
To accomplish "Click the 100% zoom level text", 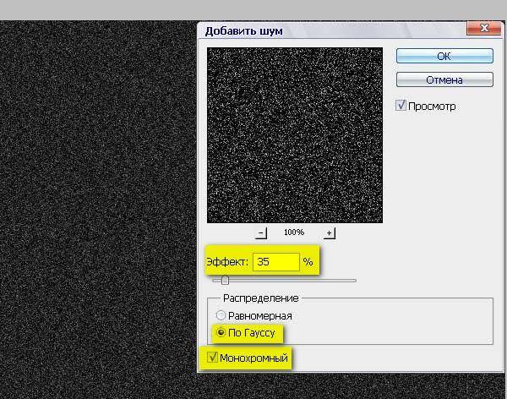I will 294,232.
